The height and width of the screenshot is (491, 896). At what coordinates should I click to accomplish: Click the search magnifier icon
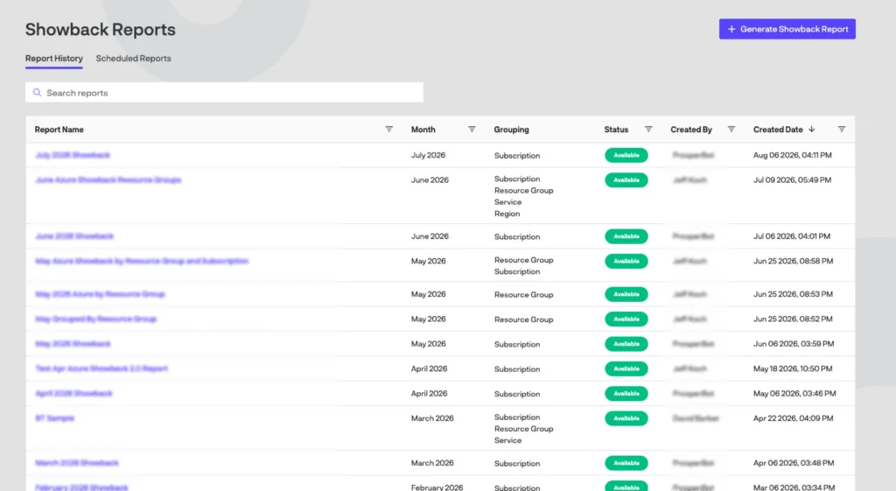point(37,93)
